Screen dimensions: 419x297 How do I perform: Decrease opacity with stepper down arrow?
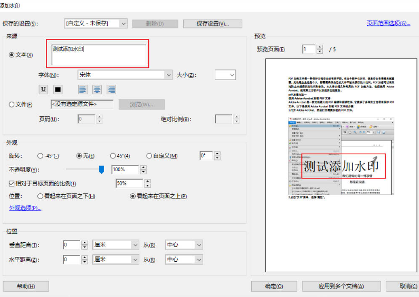click(x=144, y=172)
